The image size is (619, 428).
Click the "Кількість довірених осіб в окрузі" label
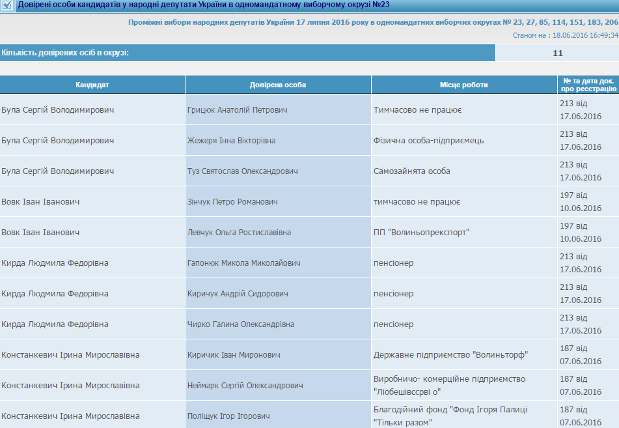click(x=65, y=53)
